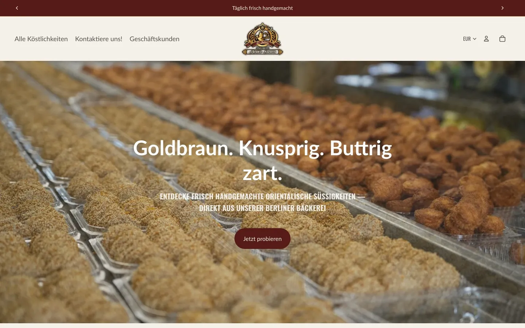Open the Alle Köstlichkeiten menu item
Image resolution: width=525 pixels, height=328 pixels.
coord(41,39)
